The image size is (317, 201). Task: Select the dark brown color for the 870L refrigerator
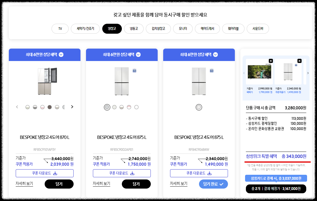coord(49,107)
